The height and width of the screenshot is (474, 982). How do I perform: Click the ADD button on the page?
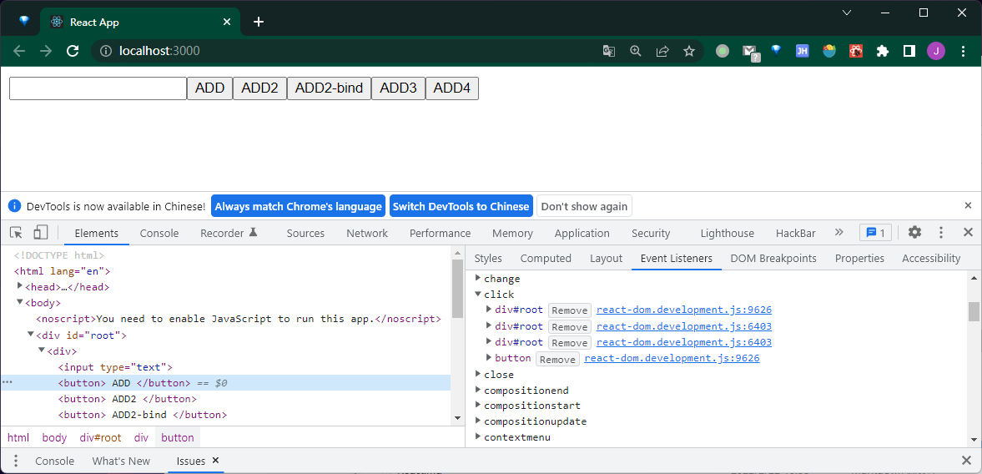(x=209, y=88)
